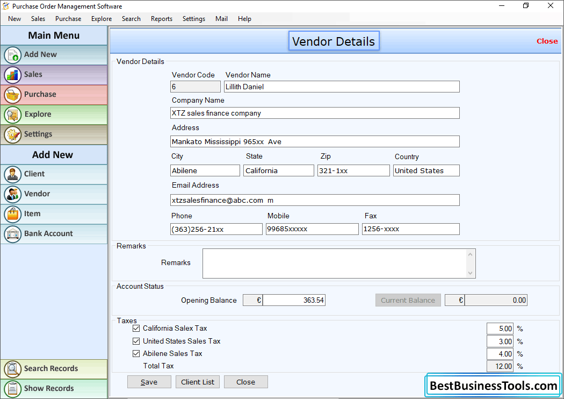This screenshot has width=564, height=399.
Task: Click the Remarks text area
Action: (338, 262)
